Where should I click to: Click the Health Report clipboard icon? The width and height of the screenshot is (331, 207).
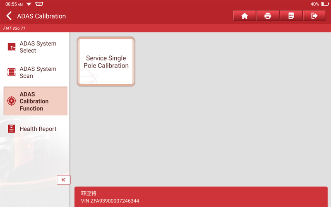[x=12, y=129]
